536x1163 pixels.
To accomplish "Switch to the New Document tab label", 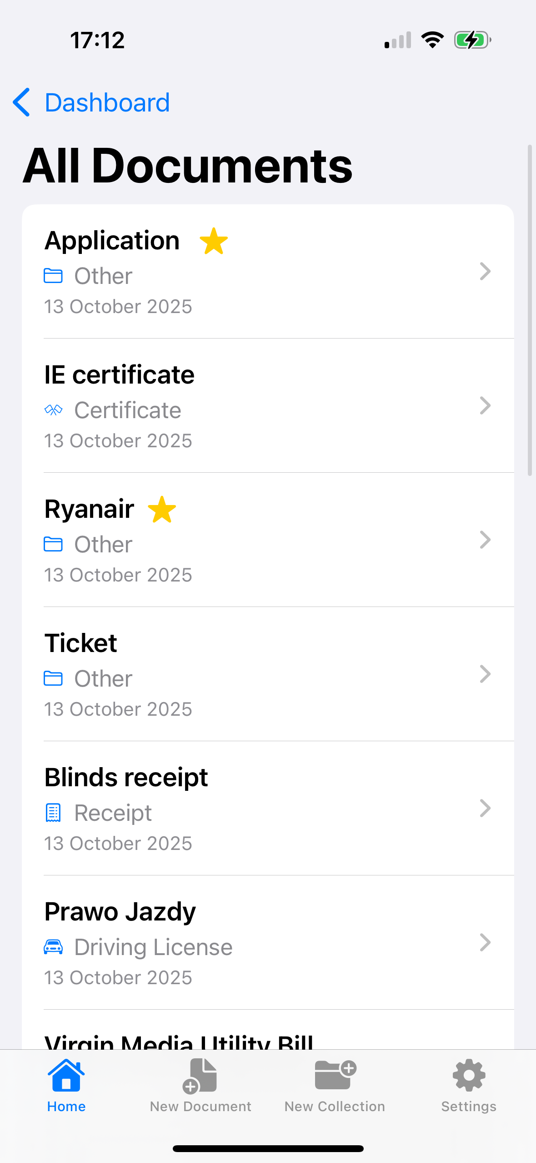I will (200, 1106).
